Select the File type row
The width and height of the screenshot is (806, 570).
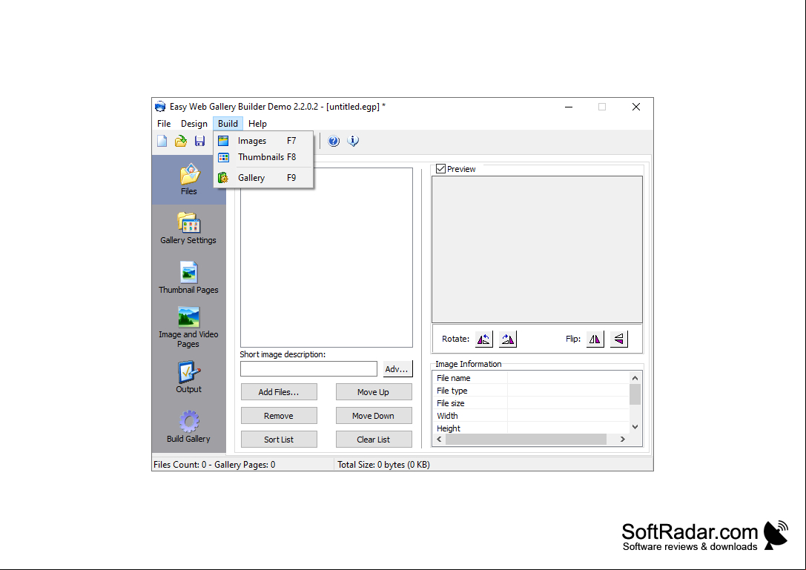click(x=531, y=391)
